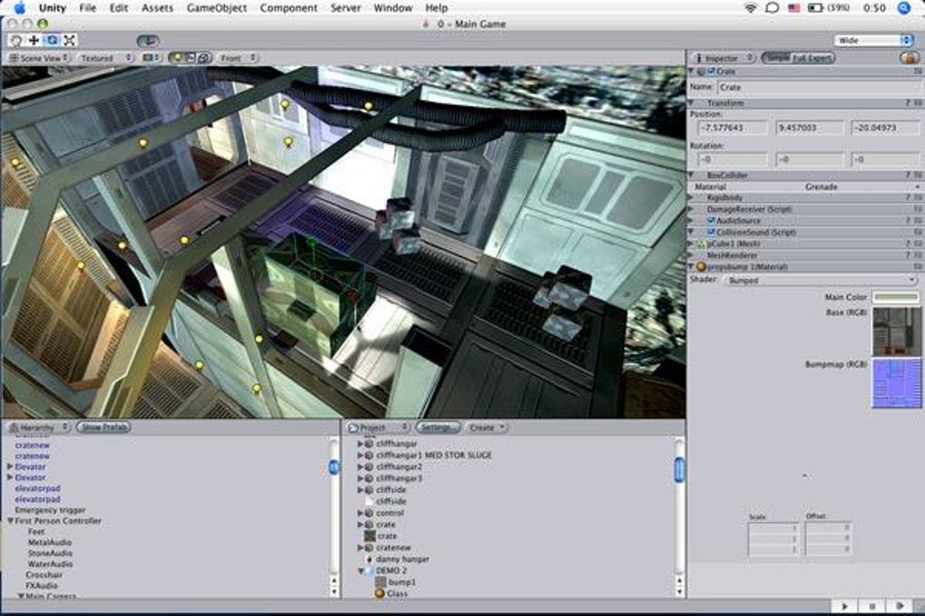Toggle the Crate object enabled checkbox
The height and width of the screenshot is (616, 925).
pos(712,72)
